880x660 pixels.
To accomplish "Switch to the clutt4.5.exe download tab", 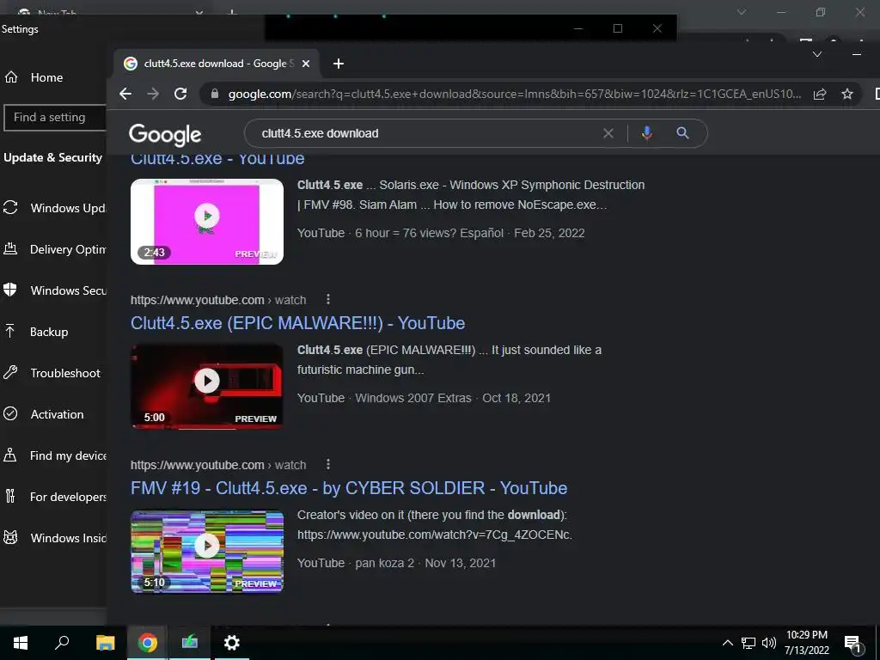I will (x=217, y=64).
